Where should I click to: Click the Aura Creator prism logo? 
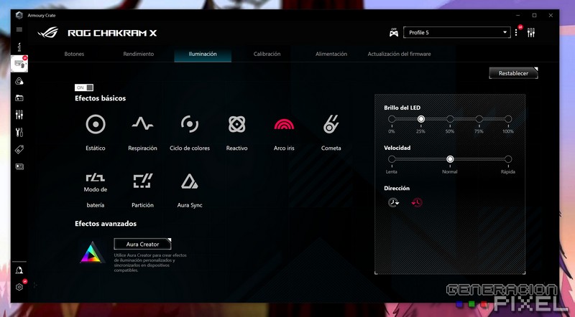pyautogui.click(x=91, y=252)
